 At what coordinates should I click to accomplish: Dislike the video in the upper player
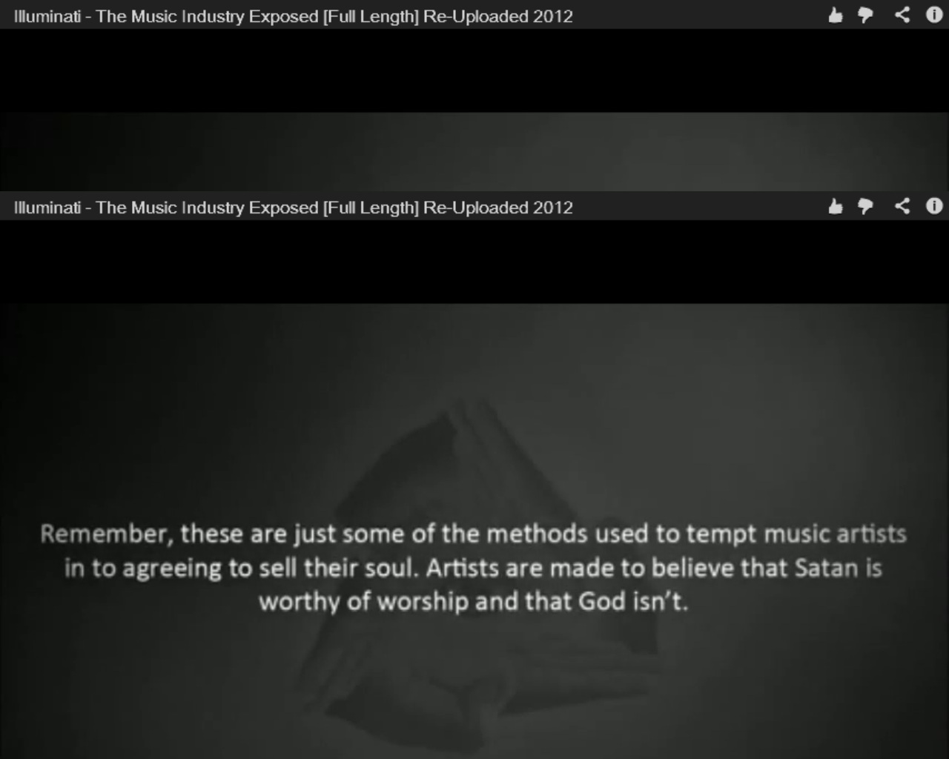click(865, 15)
